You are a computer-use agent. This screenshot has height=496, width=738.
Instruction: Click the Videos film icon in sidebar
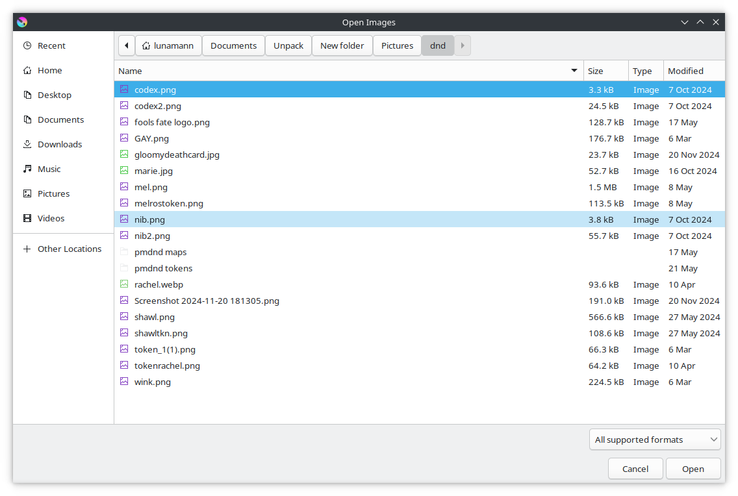pos(27,219)
